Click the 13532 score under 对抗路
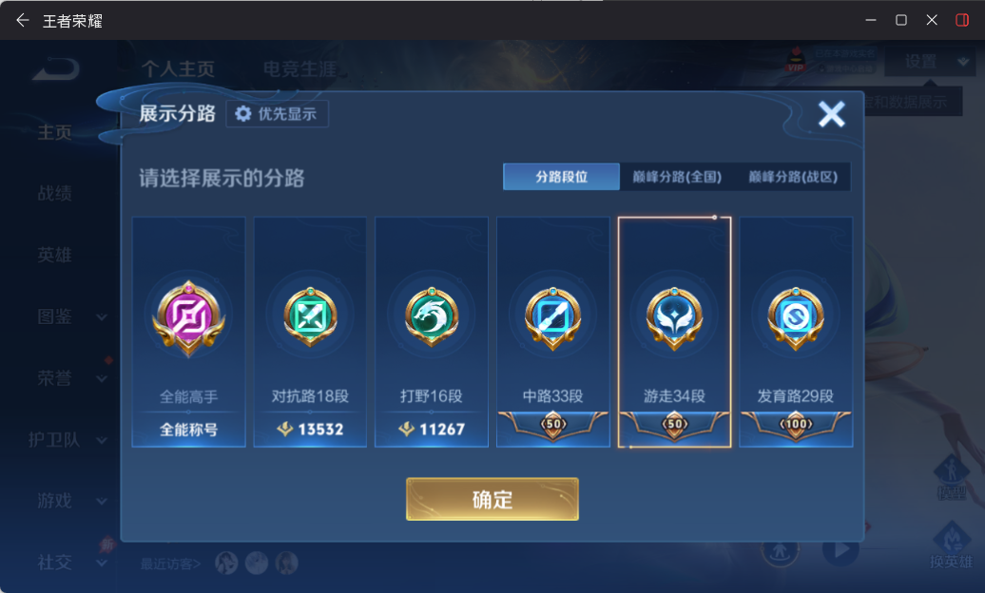985x593 pixels. pyautogui.click(x=310, y=430)
